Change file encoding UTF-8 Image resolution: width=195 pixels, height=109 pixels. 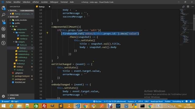click(x=140, y=101)
